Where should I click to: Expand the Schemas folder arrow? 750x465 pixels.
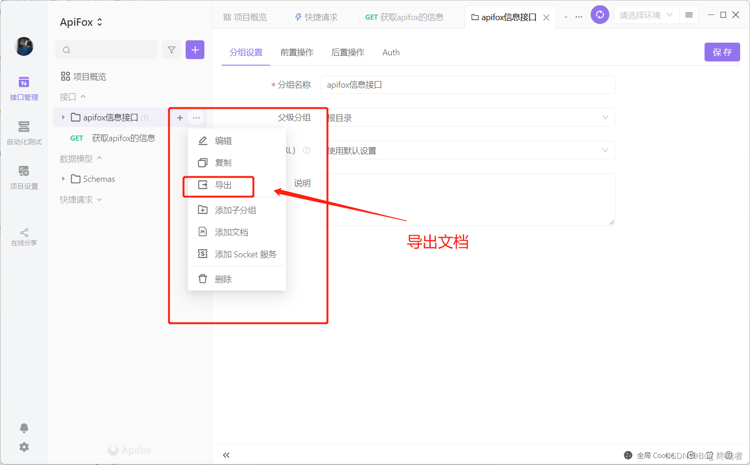[x=63, y=179]
